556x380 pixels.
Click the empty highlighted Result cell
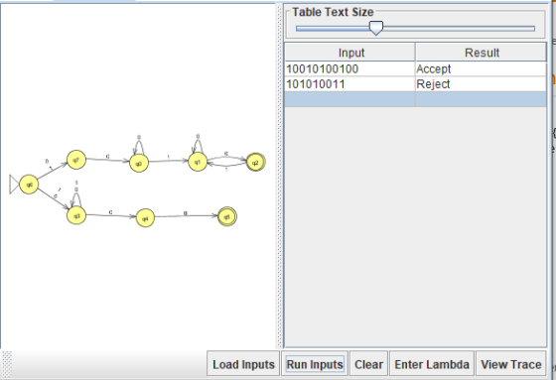coord(481,99)
